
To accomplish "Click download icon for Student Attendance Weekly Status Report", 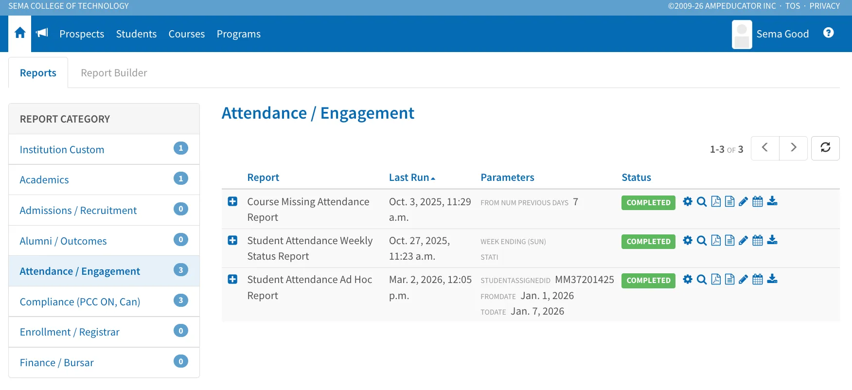I will coord(772,240).
